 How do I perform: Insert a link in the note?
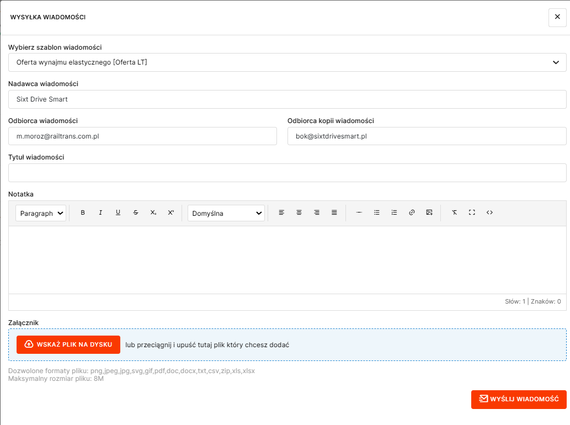click(x=412, y=212)
